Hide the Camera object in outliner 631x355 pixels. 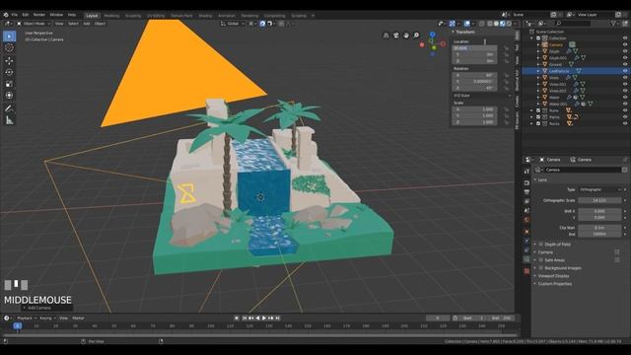point(625,44)
